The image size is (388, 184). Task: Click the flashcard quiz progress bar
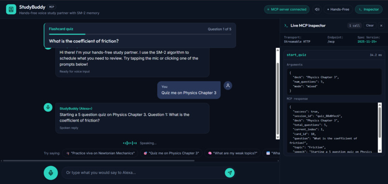point(140,34)
